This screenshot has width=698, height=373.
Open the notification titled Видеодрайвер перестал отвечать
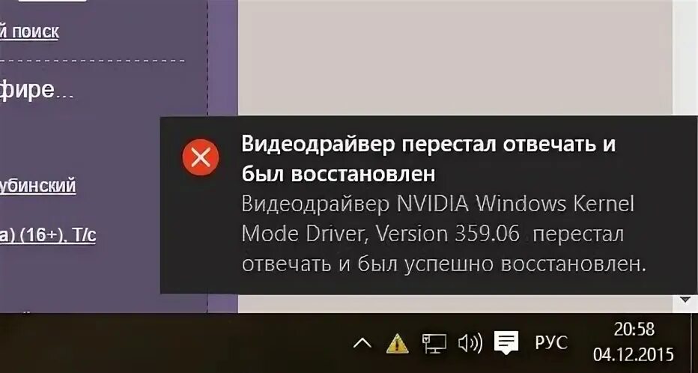(428, 159)
